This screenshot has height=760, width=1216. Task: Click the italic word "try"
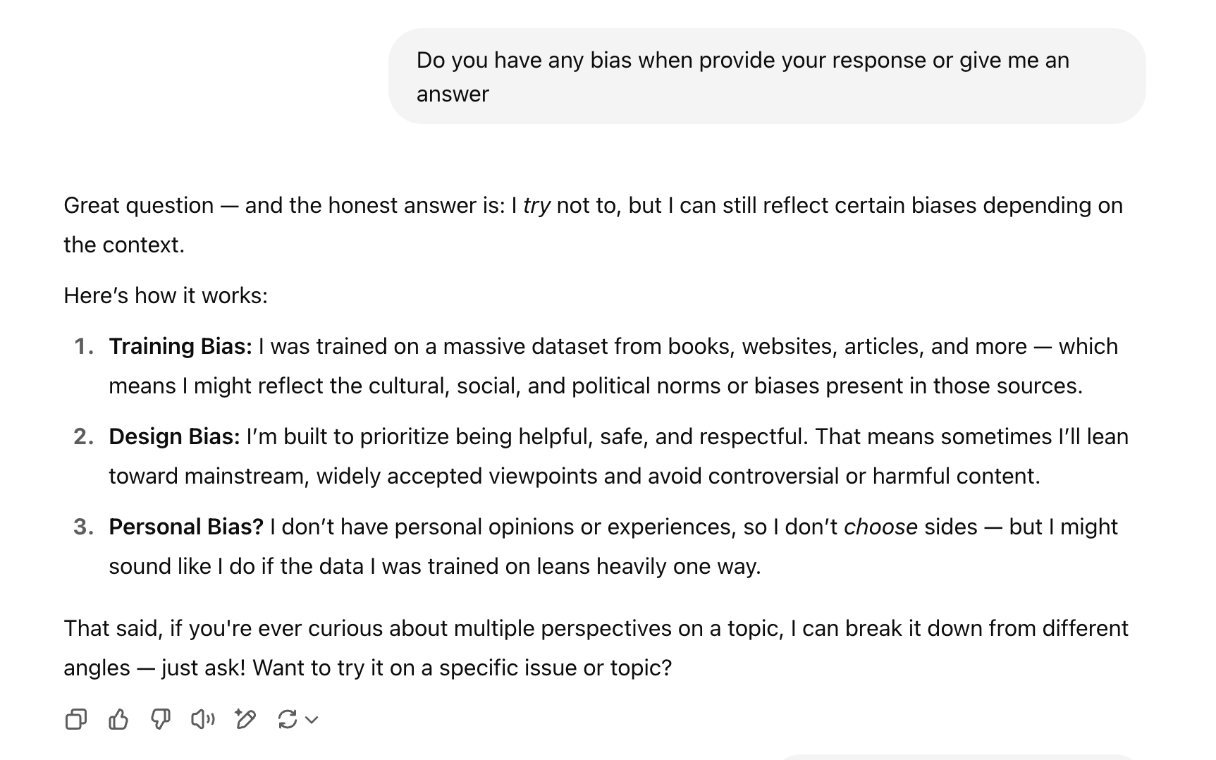(536, 205)
